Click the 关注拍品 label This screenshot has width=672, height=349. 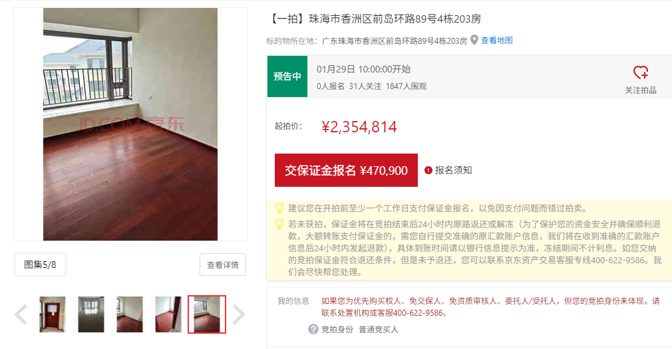(x=641, y=90)
